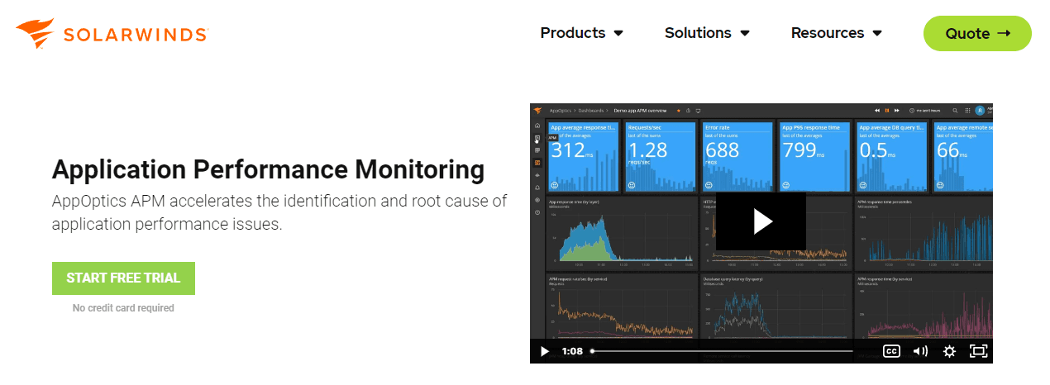1050x385 pixels.
Task: Click the AppOptics APM description paragraph
Action: pos(279,212)
